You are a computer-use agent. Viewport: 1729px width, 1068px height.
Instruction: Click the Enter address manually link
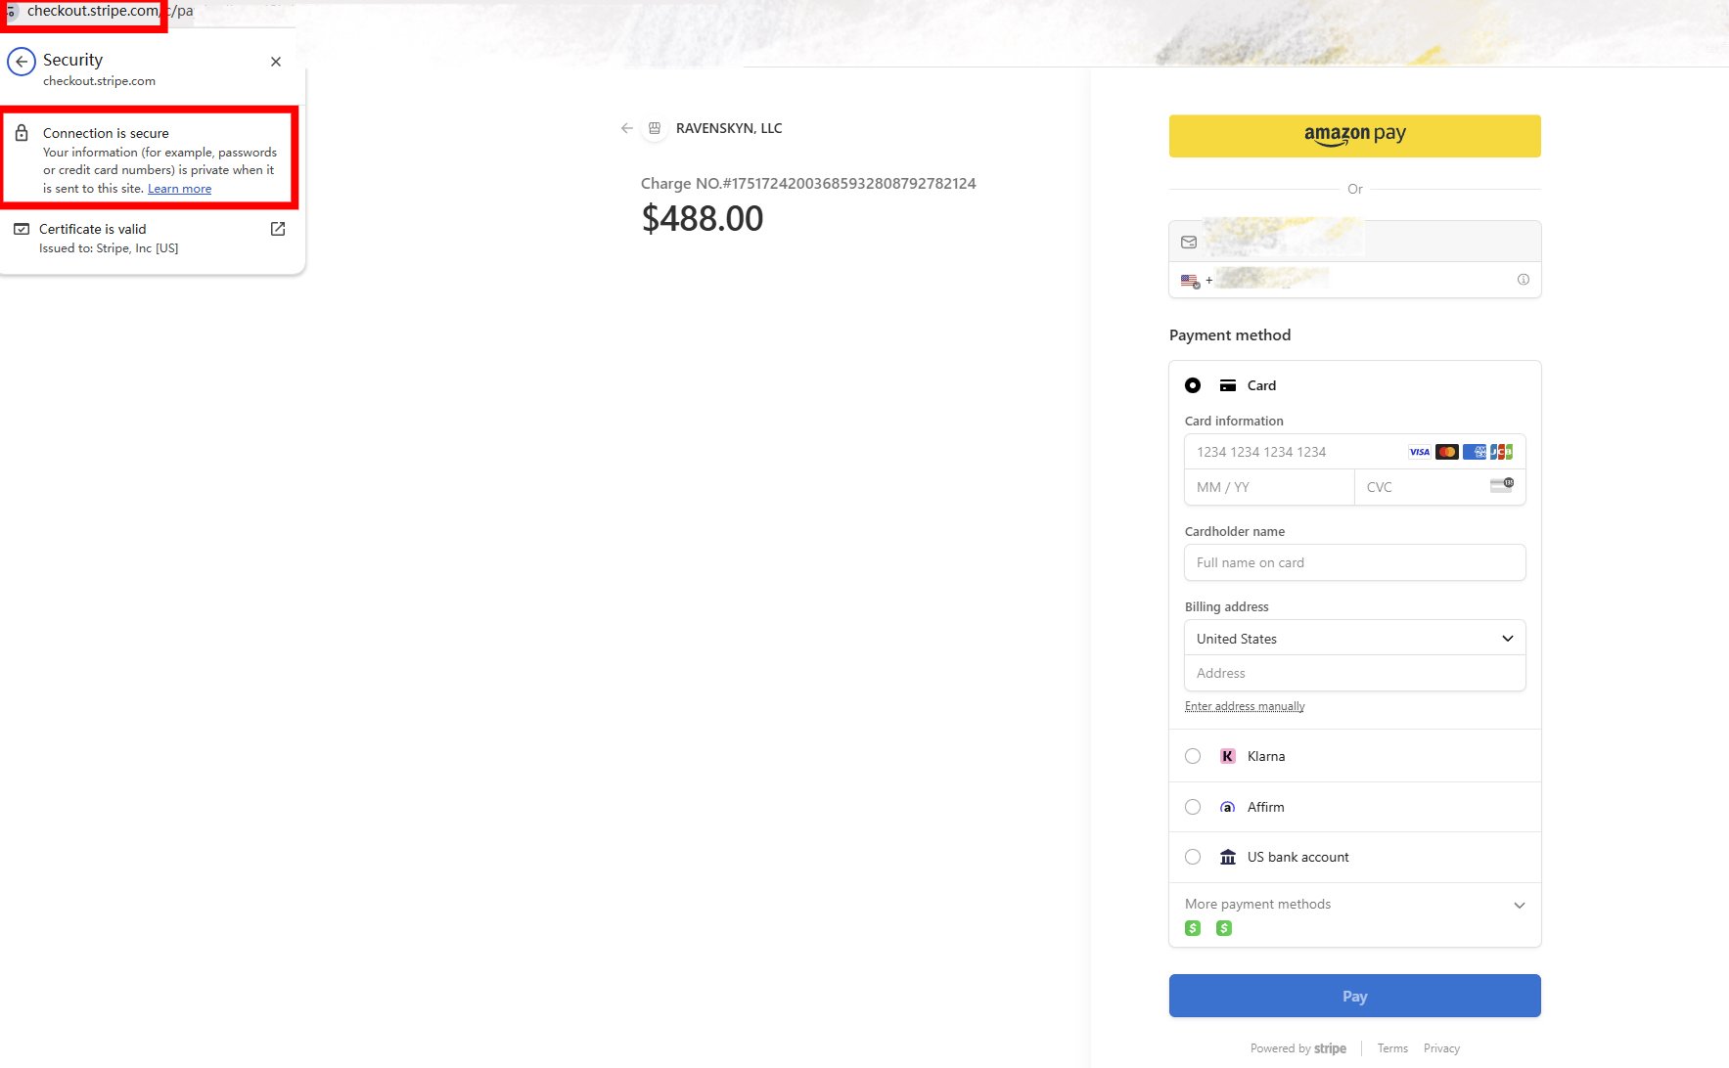[1245, 706]
